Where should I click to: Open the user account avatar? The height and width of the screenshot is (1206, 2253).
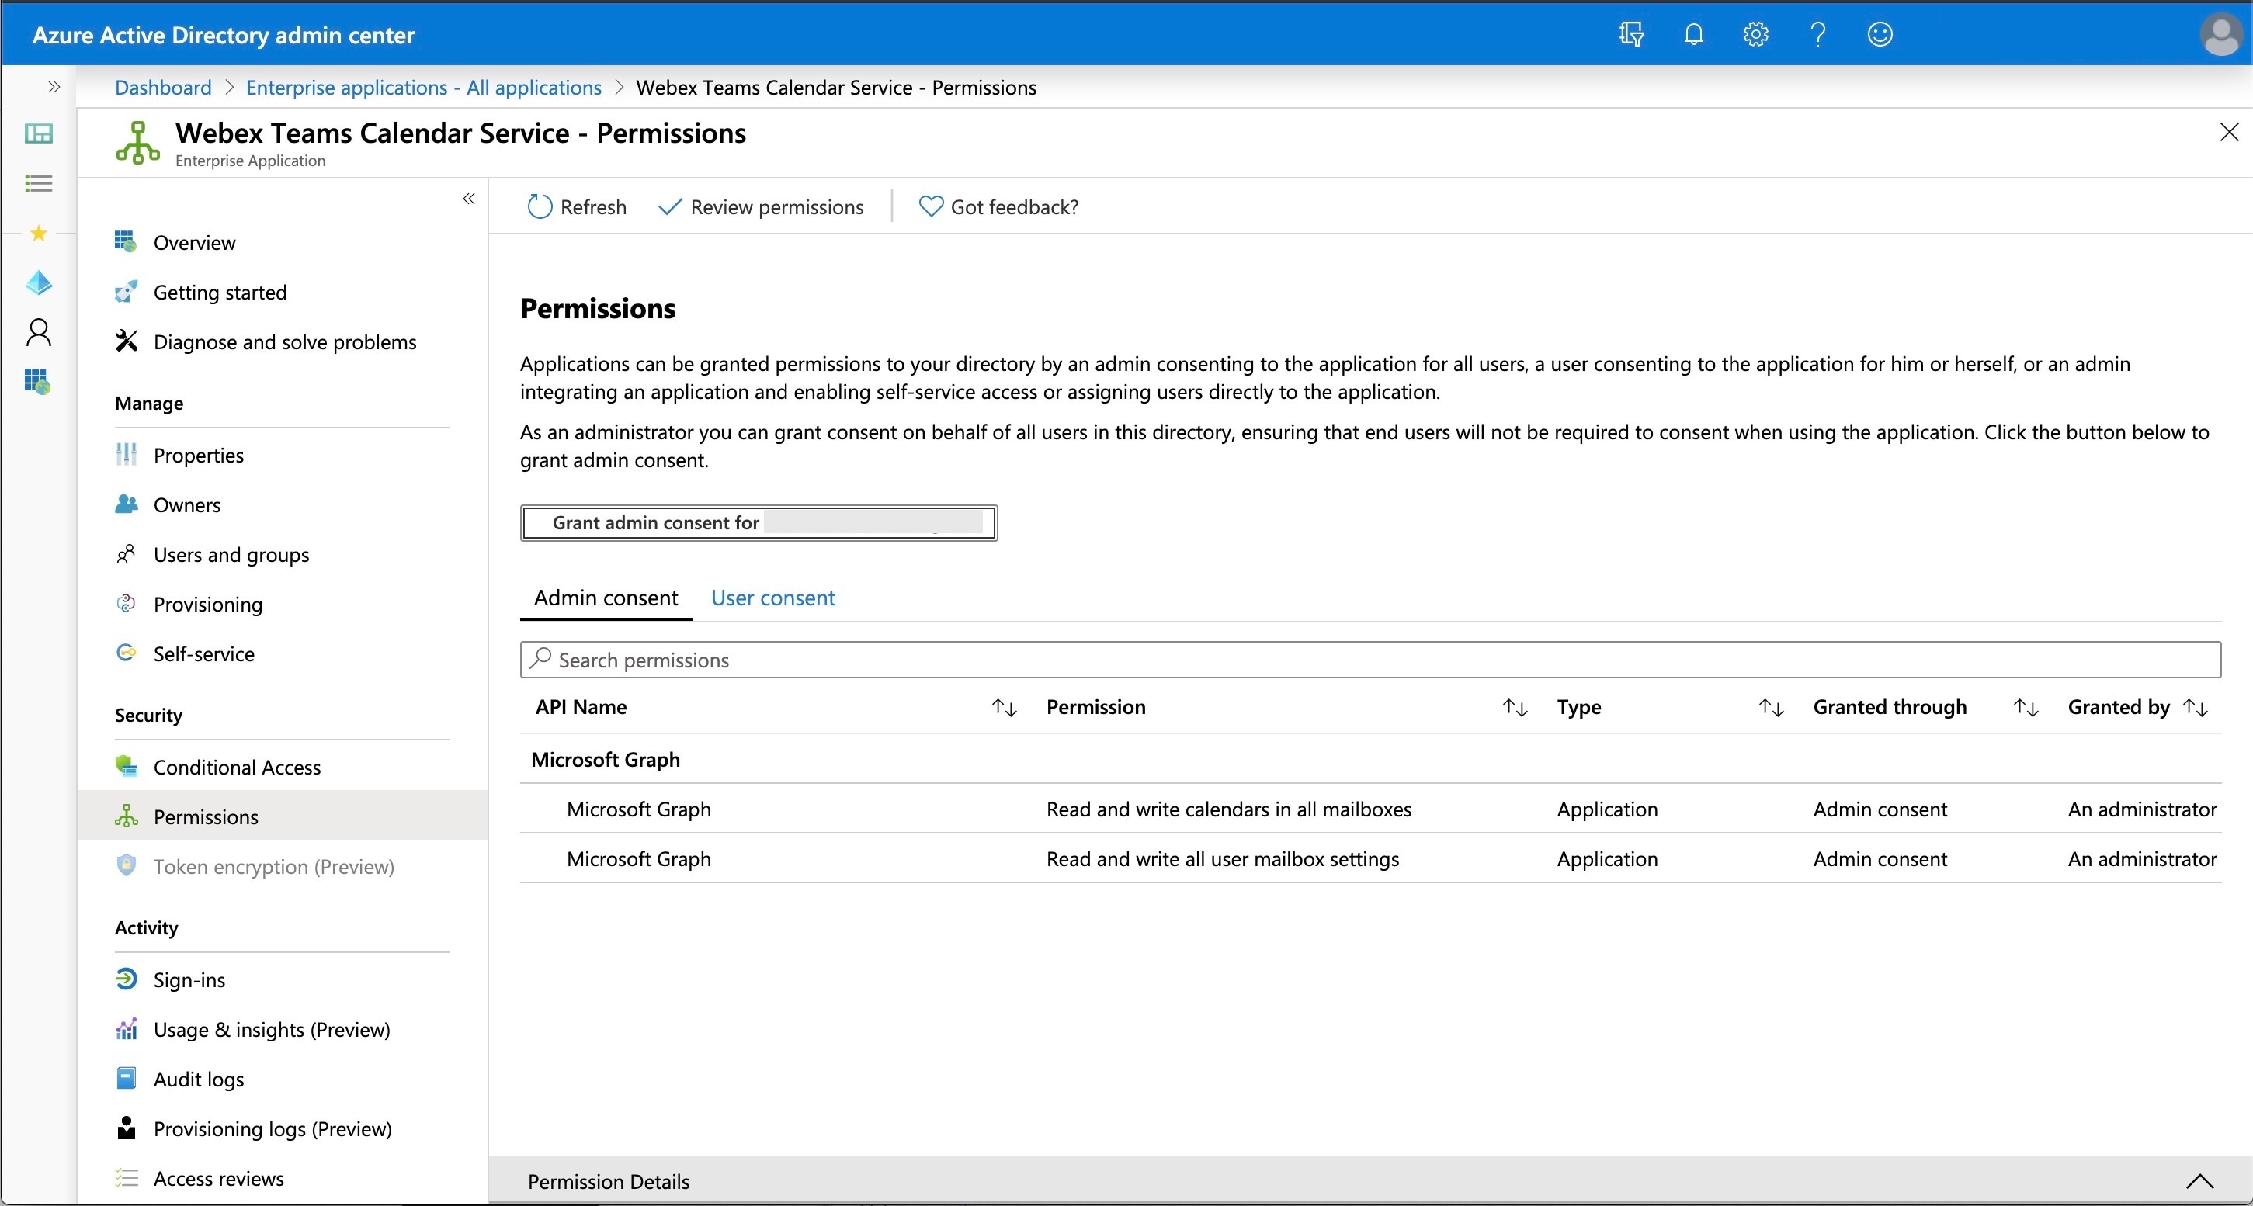click(x=2220, y=35)
